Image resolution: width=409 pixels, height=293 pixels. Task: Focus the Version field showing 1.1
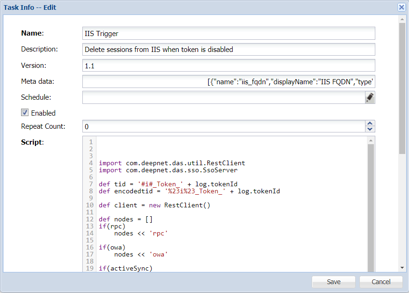coord(228,66)
